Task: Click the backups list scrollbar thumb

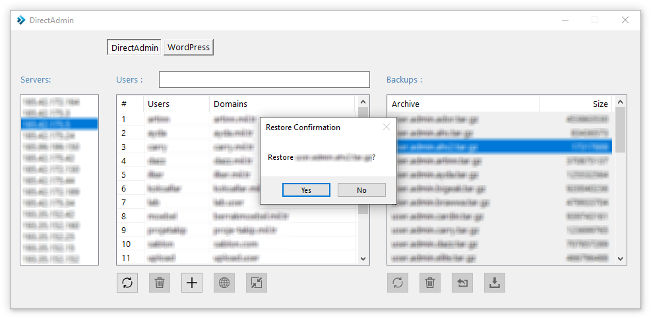Action: (x=620, y=129)
